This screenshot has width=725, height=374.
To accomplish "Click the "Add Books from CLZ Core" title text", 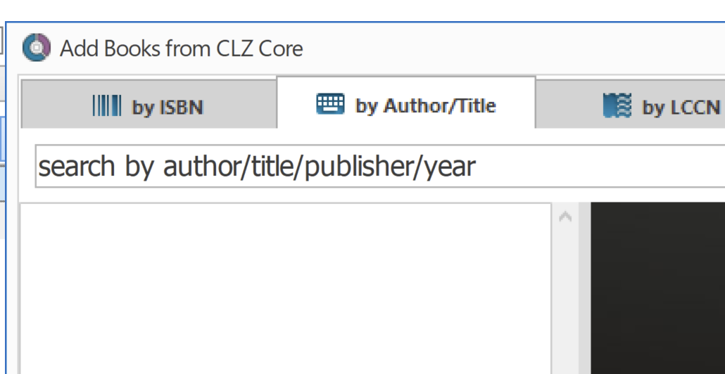I will click(181, 49).
